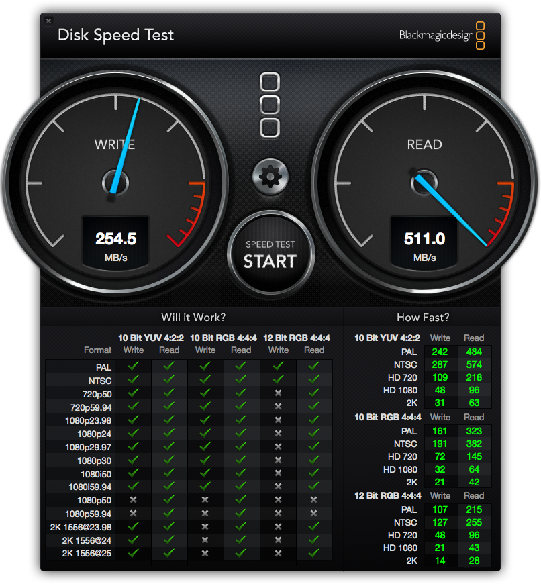Click the 28 2K read value
The height and width of the screenshot is (584, 541).
(x=474, y=561)
